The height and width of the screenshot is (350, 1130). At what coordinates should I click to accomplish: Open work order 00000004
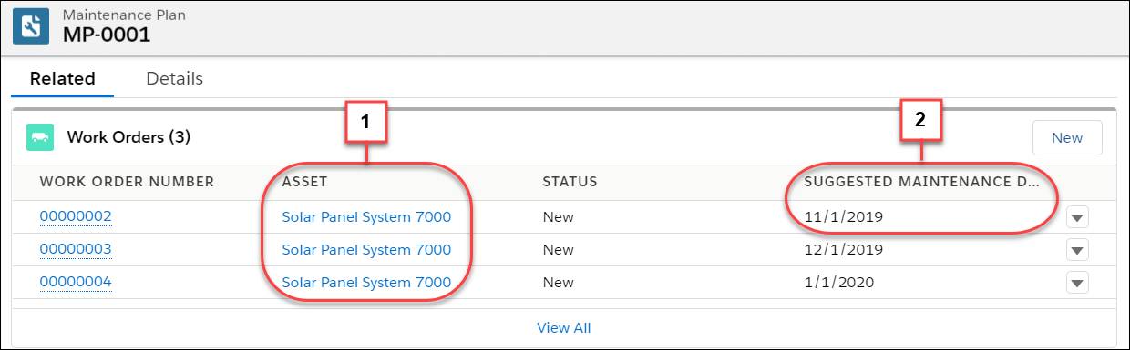76,282
